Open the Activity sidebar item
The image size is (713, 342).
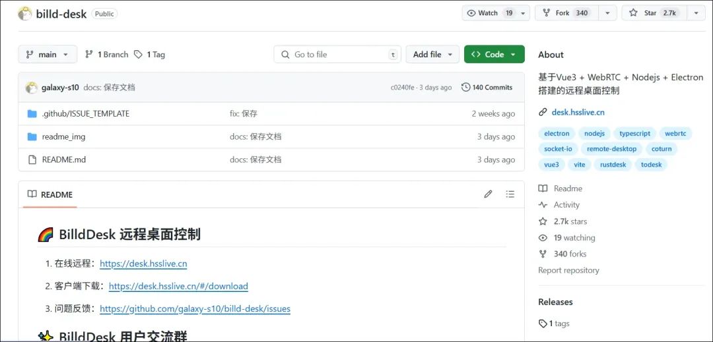pos(566,205)
